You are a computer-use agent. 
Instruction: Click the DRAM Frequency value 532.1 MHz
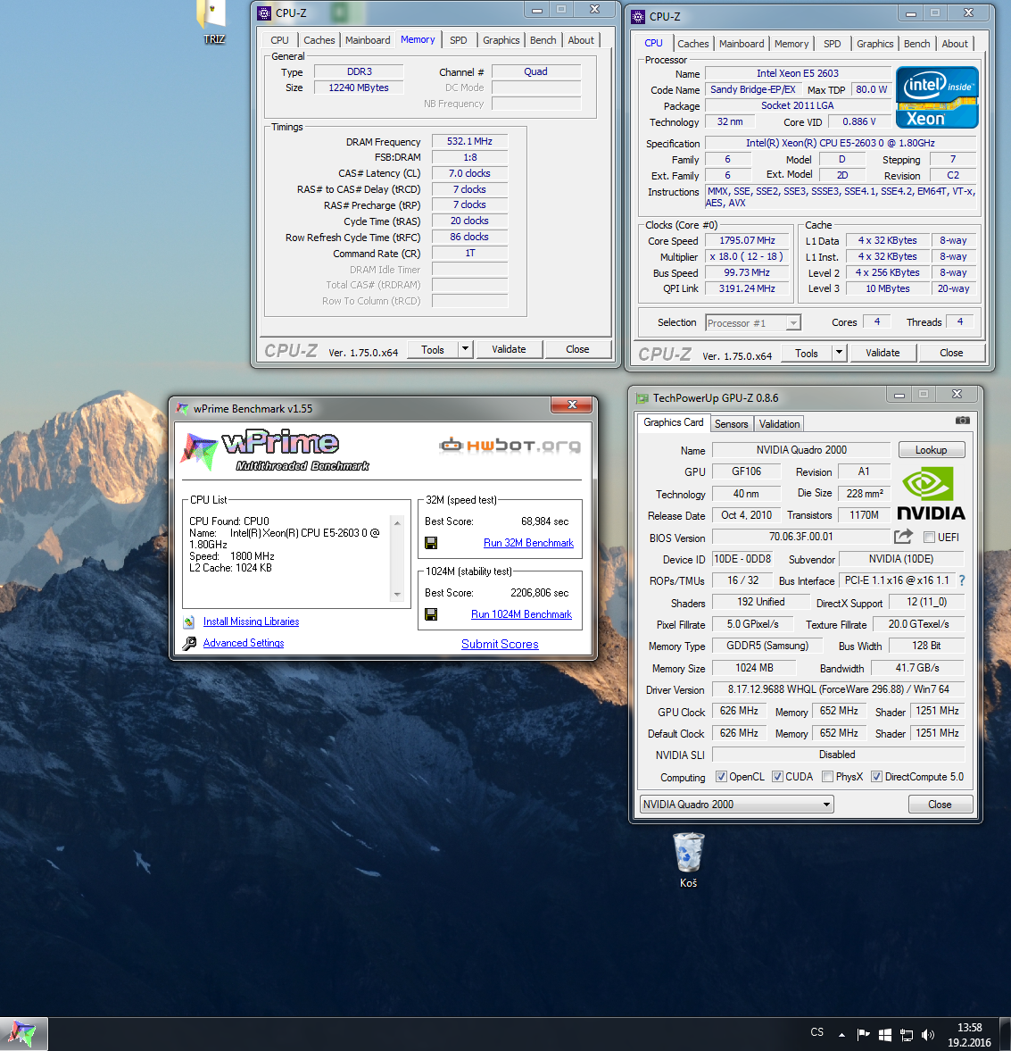[469, 141]
